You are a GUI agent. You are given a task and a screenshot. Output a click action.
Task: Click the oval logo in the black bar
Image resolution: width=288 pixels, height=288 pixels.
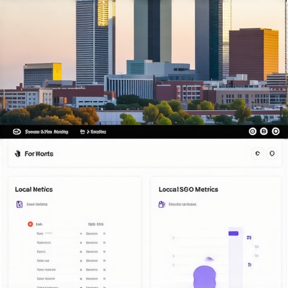(17, 132)
